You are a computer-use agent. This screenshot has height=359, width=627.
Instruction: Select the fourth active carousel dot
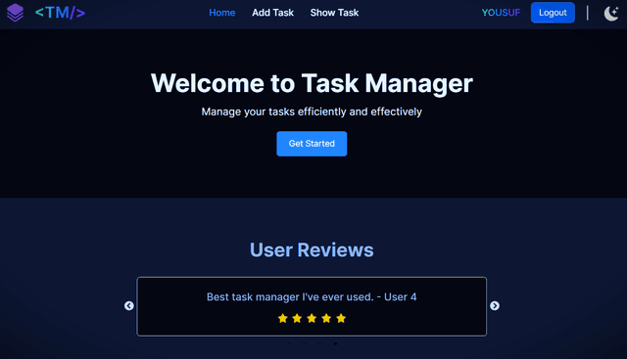335,343
